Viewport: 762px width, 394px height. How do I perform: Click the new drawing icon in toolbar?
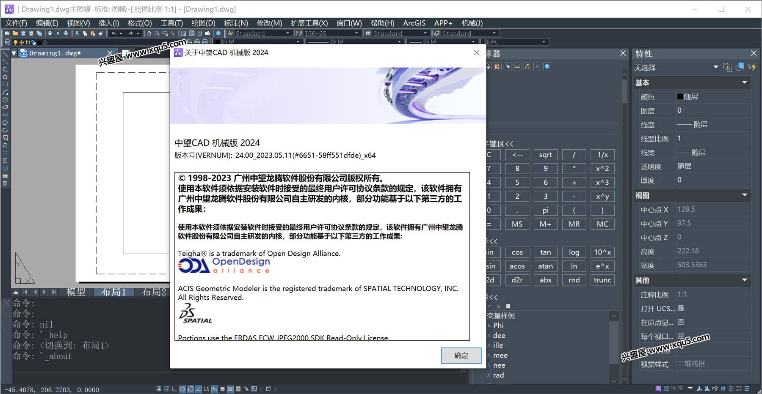(x=7, y=33)
